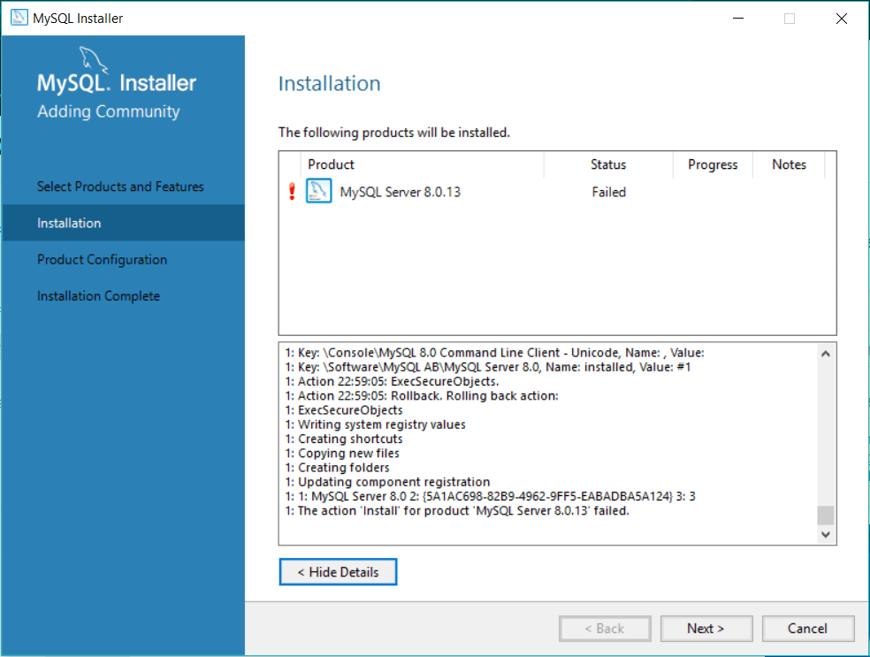Click the MySQL dolphin icon next to MySQL Server 8.0.13

click(320, 191)
